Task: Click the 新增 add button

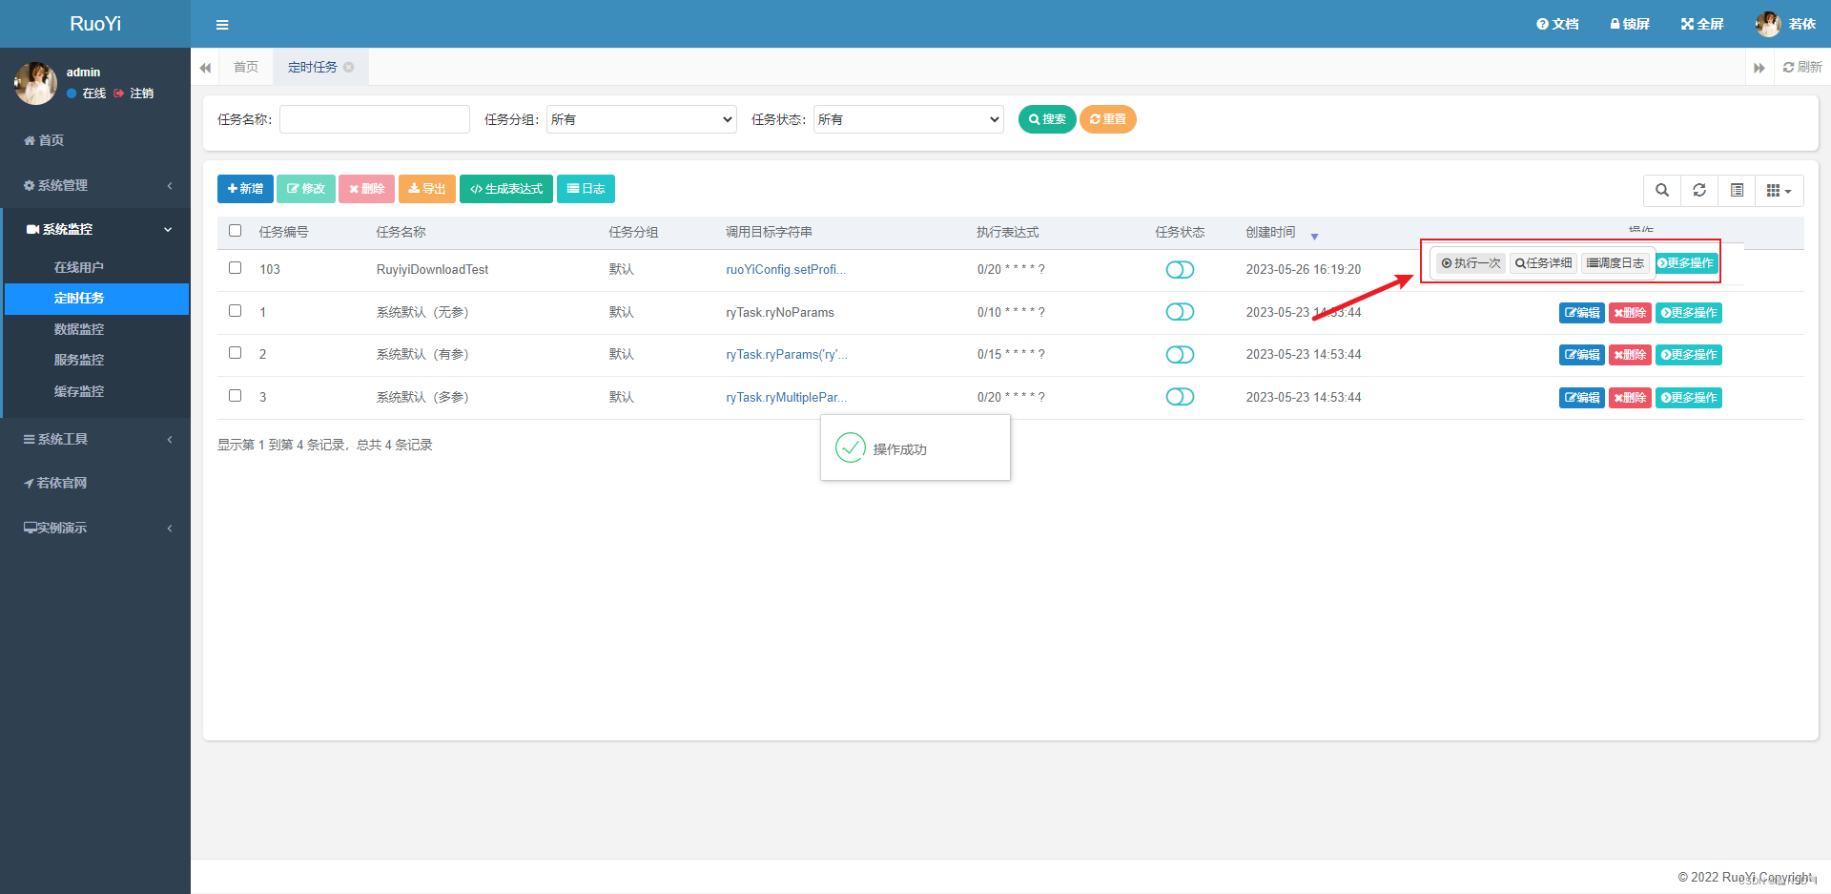Action: [x=245, y=189]
